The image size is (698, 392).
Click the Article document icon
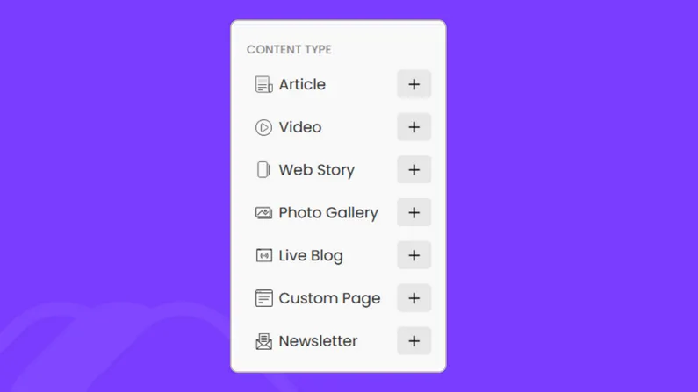click(x=263, y=84)
